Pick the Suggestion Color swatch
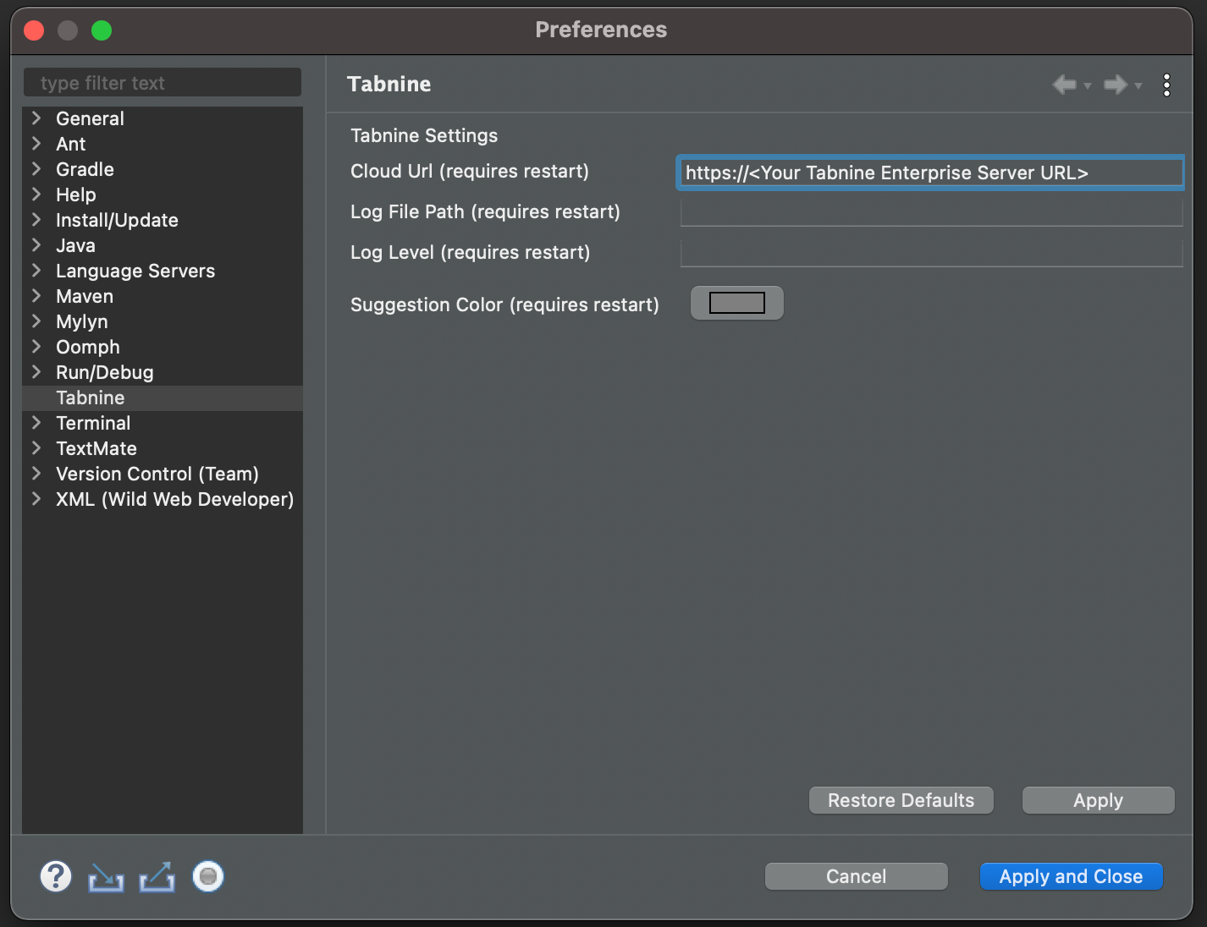1207x927 pixels. pos(736,303)
